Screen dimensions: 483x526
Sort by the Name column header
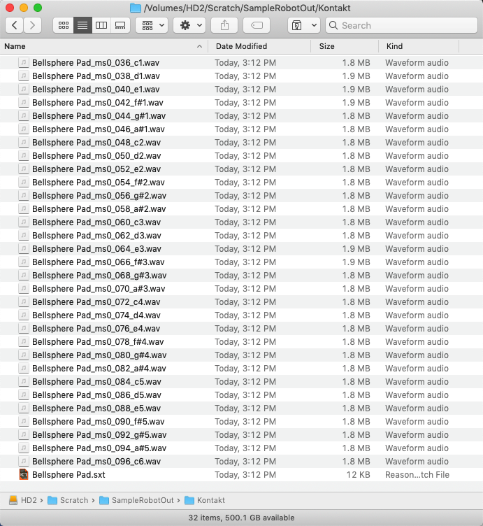[104, 46]
